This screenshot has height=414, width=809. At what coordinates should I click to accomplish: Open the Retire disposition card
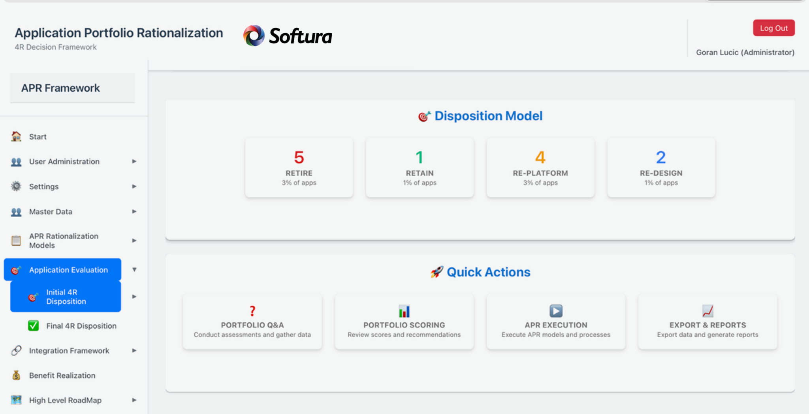tap(299, 167)
